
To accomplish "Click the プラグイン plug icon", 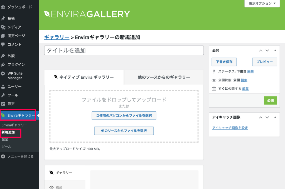I will pos(3,64).
